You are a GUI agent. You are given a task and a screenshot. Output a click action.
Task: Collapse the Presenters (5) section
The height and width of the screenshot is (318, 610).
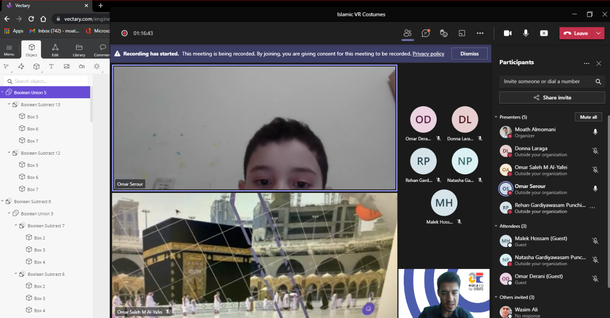pyautogui.click(x=496, y=117)
